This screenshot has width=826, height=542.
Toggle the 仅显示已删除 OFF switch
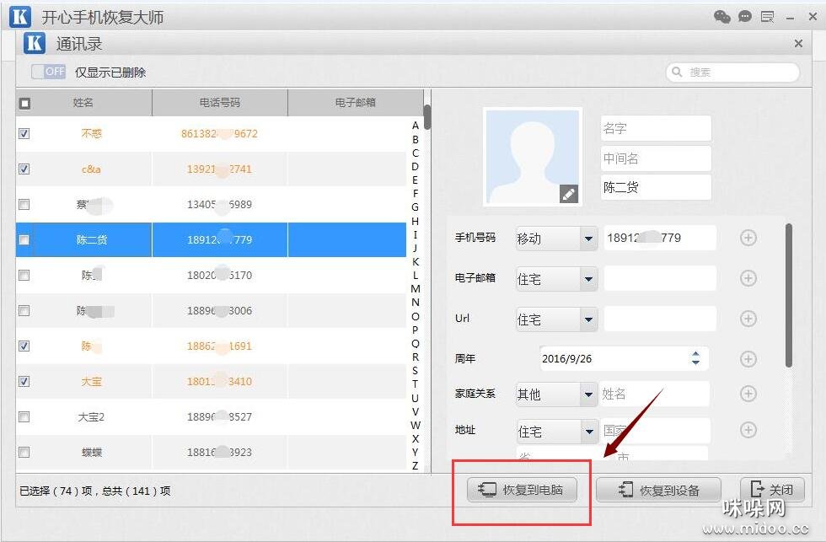click(x=49, y=72)
